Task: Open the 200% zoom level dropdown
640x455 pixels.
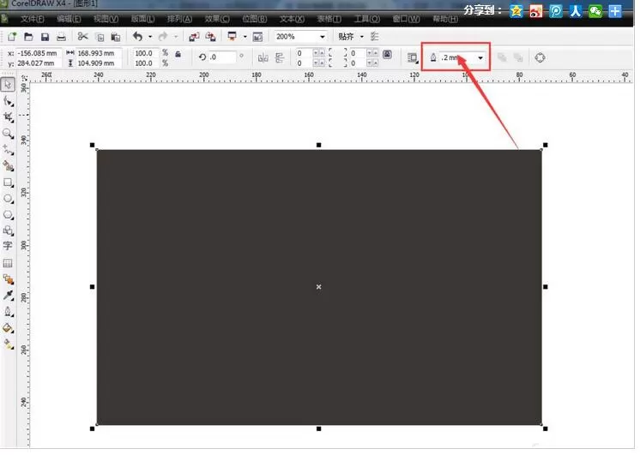Action: 323,37
